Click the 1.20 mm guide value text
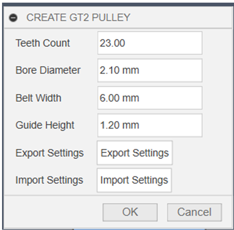Image resolution: width=234 pixels, height=230 pixels. [119, 125]
